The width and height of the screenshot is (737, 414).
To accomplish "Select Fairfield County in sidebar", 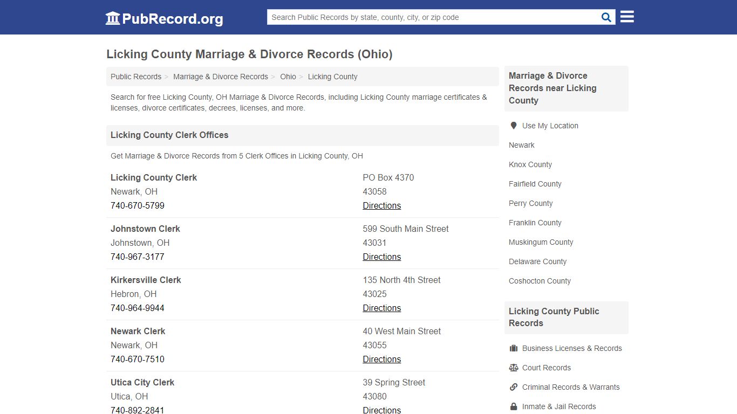I will click(x=535, y=184).
